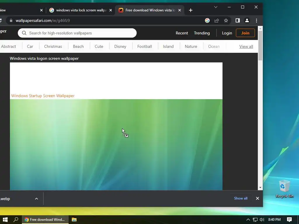Click the Login link
This screenshot has width=299, height=224.
point(227,33)
